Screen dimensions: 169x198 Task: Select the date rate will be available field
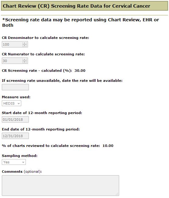click(15, 87)
